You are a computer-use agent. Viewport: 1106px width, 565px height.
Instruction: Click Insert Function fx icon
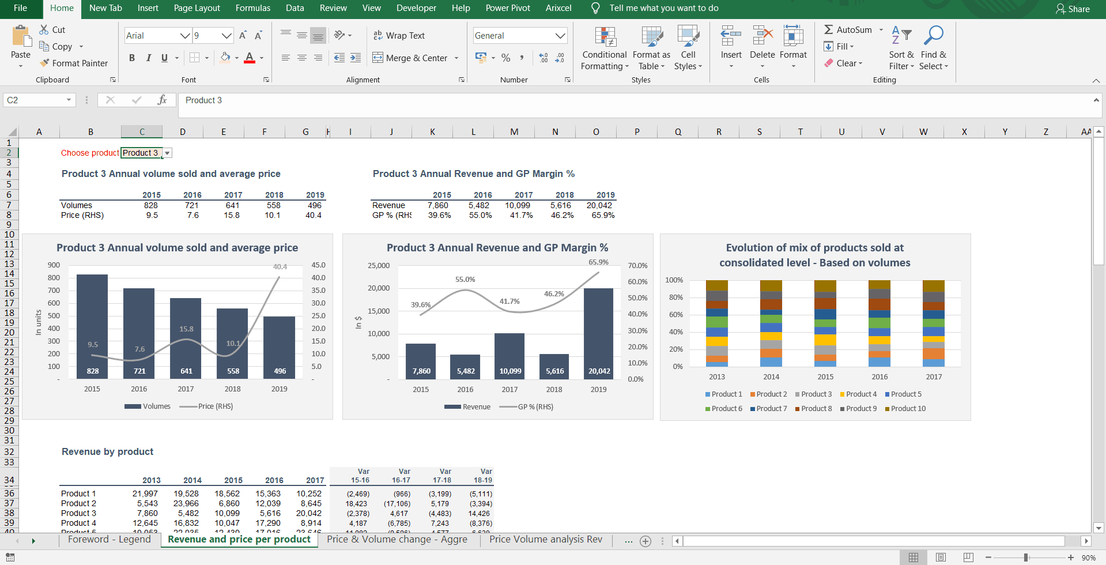pos(162,100)
